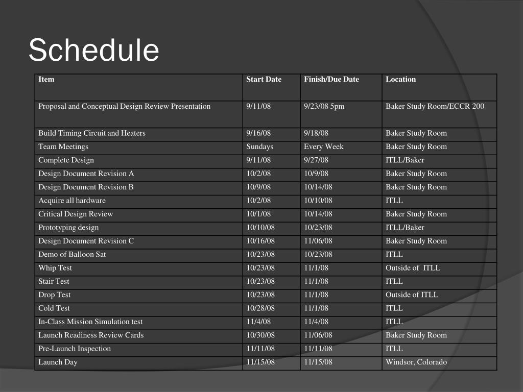Click the 10/1/08 start date
Viewport: 523px width, 392px height.
(258, 214)
